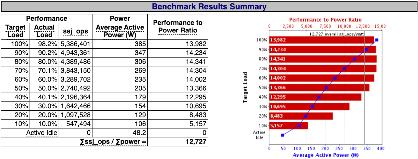Image resolution: width=418 pixels, height=159 pixels.
Task: Click the red chart bar labeled 14,304
Action: click(323, 69)
